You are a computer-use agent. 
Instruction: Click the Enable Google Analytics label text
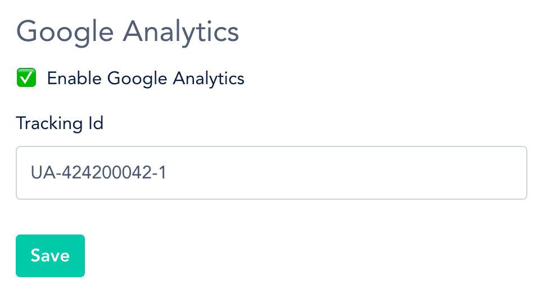[x=146, y=79]
